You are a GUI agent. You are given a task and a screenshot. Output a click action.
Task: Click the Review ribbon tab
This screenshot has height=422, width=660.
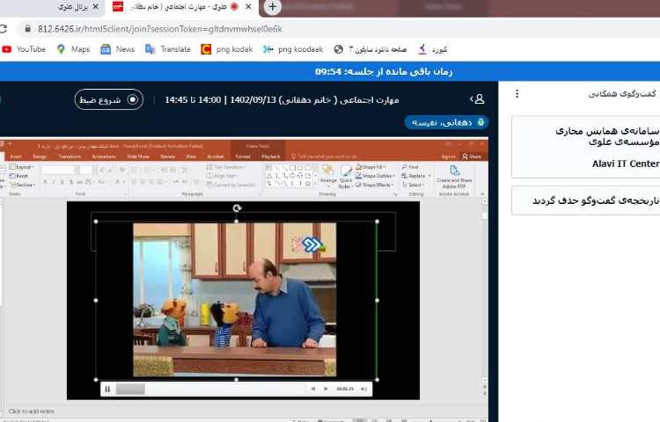pyautogui.click(x=167, y=156)
